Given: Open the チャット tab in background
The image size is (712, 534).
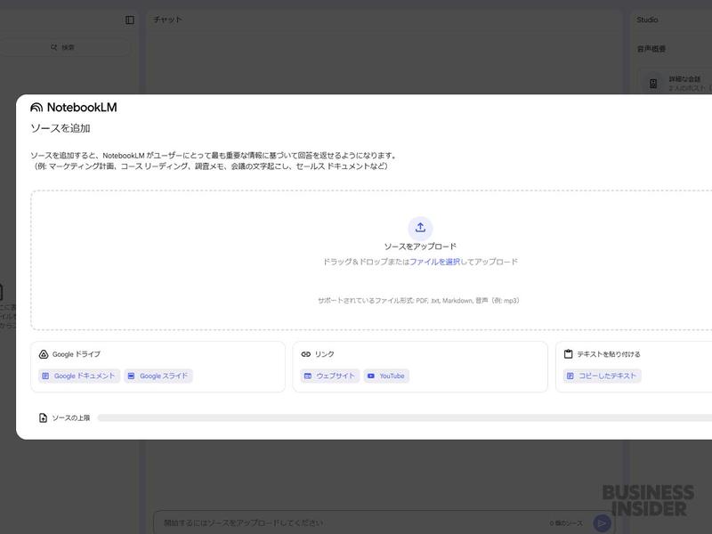Looking at the screenshot, I should 167,20.
